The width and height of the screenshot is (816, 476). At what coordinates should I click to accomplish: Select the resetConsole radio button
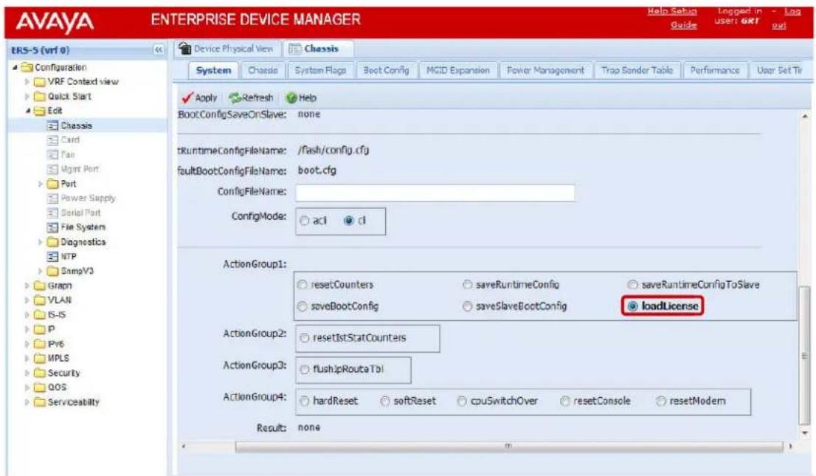pos(564,401)
